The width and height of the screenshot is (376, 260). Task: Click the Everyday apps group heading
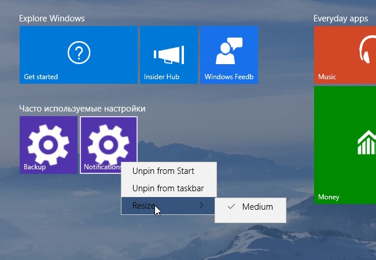(x=341, y=18)
